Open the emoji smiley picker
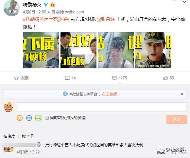190x158 pixels. (x=20, y=118)
